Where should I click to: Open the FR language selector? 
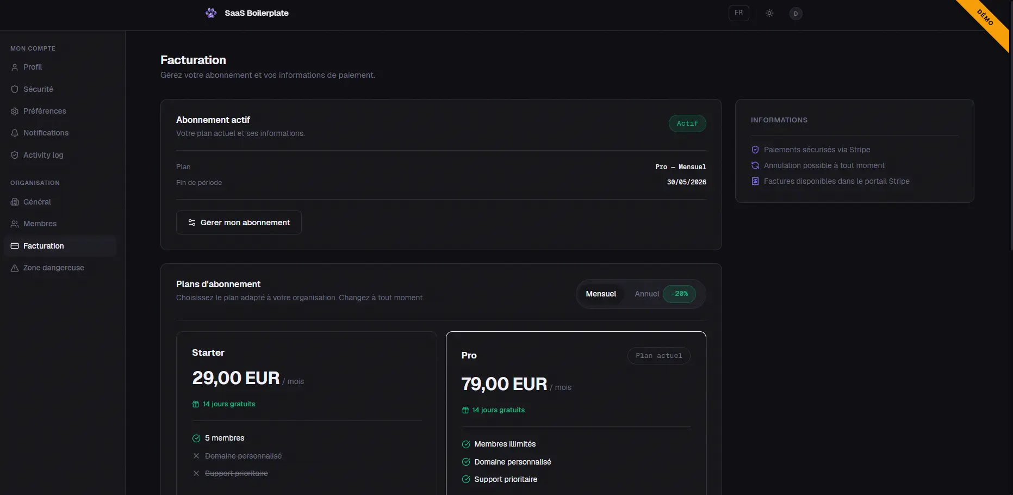click(738, 13)
